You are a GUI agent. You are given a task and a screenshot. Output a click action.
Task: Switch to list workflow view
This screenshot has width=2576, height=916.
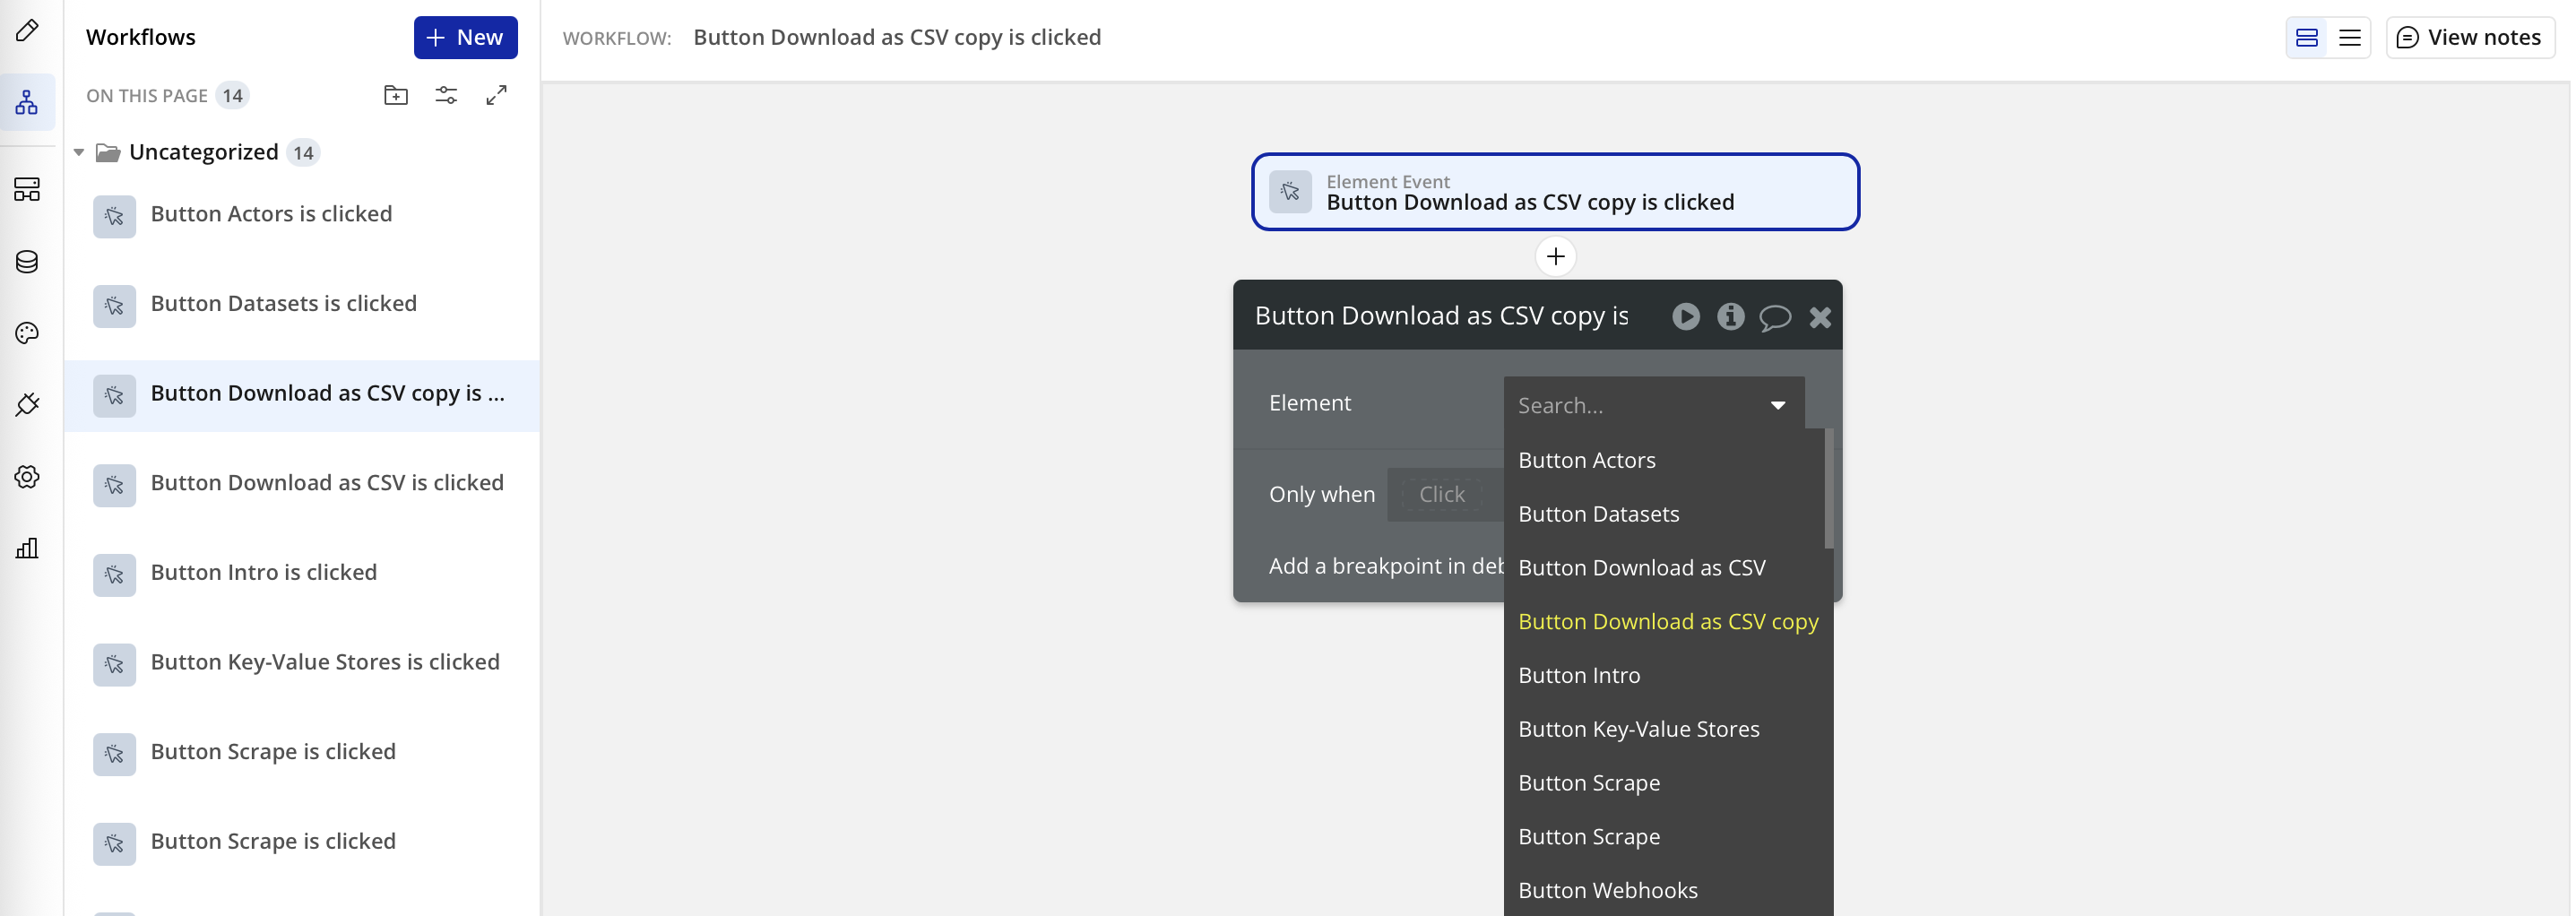point(2350,37)
